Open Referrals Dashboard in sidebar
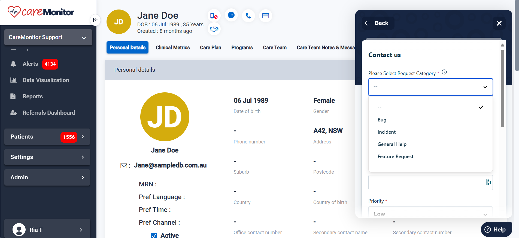 [x=49, y=113]
